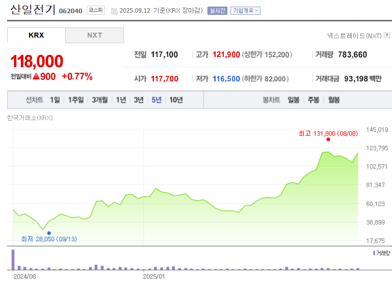The image size is (392, 284).
Task: Click the 봉차트 label
Action: coord(271,100)
